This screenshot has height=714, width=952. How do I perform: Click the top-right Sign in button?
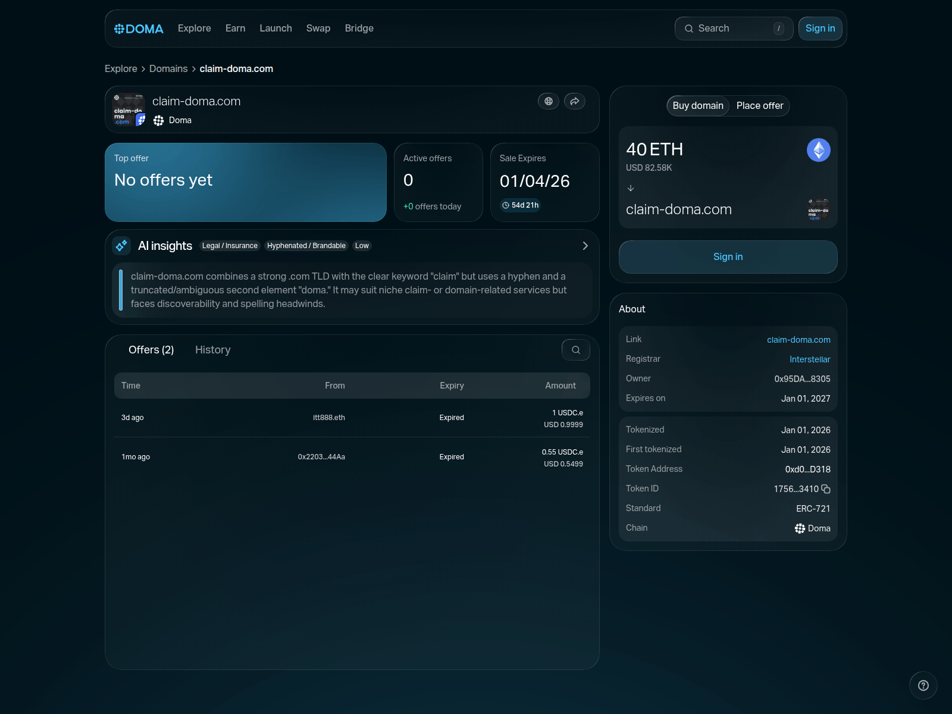tap(820, 29)
